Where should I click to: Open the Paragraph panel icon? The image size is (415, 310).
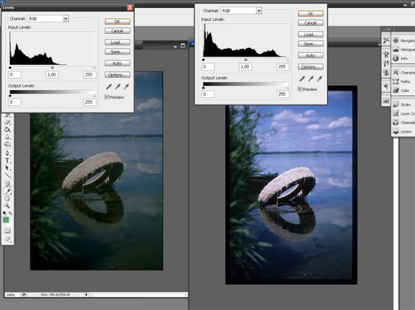coord(386,86)
